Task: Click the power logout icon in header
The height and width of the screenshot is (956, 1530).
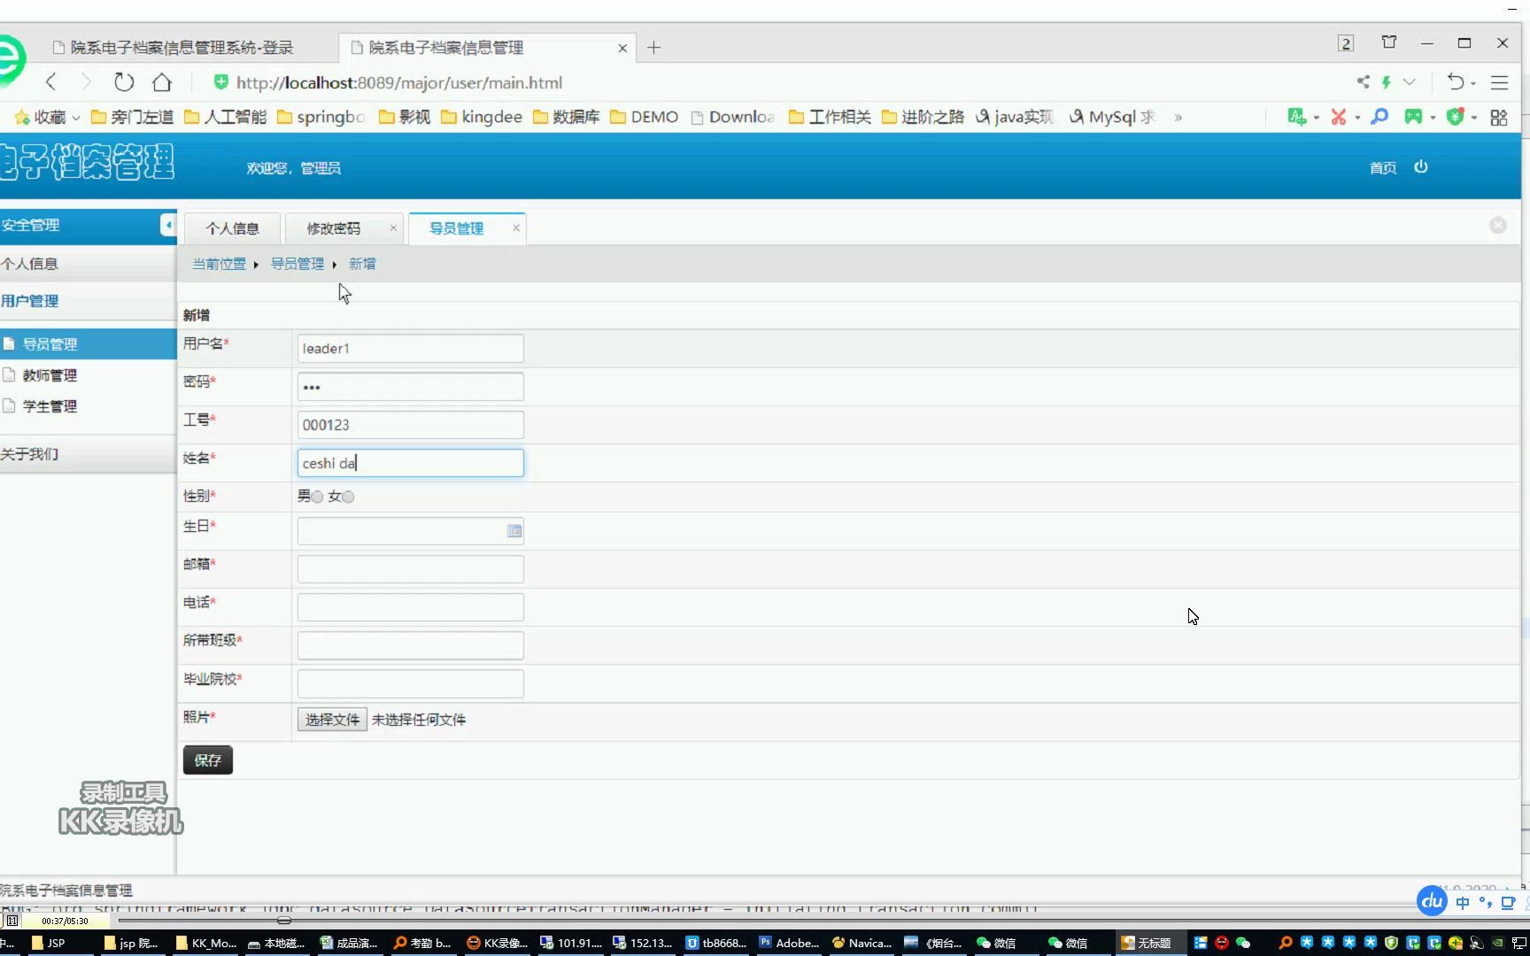Action: point(1421,166)
